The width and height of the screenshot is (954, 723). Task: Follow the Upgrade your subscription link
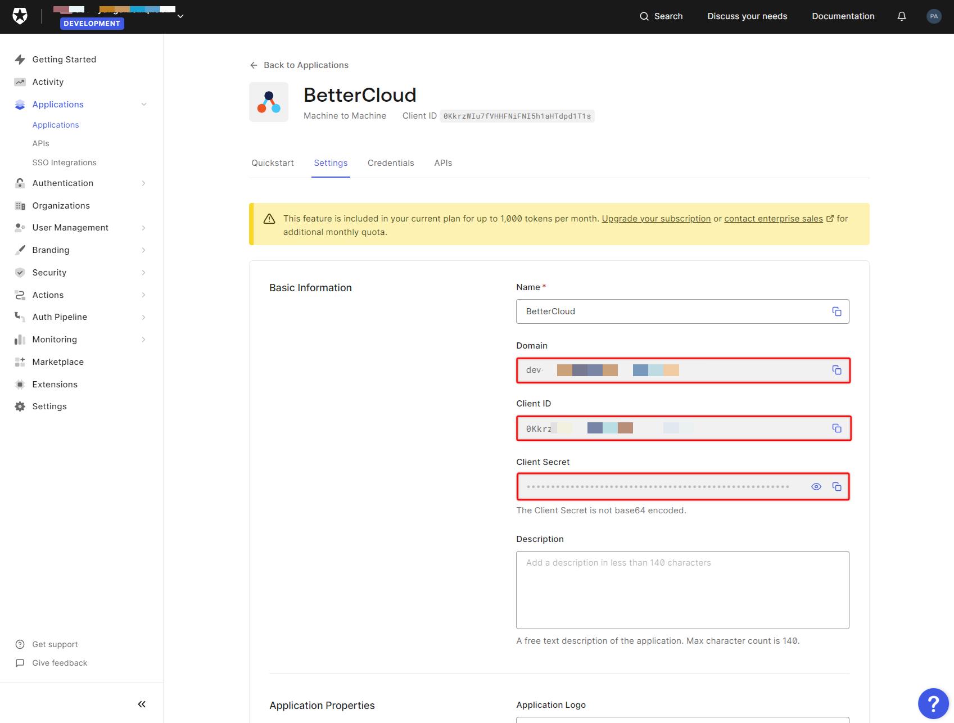point(655,218)
